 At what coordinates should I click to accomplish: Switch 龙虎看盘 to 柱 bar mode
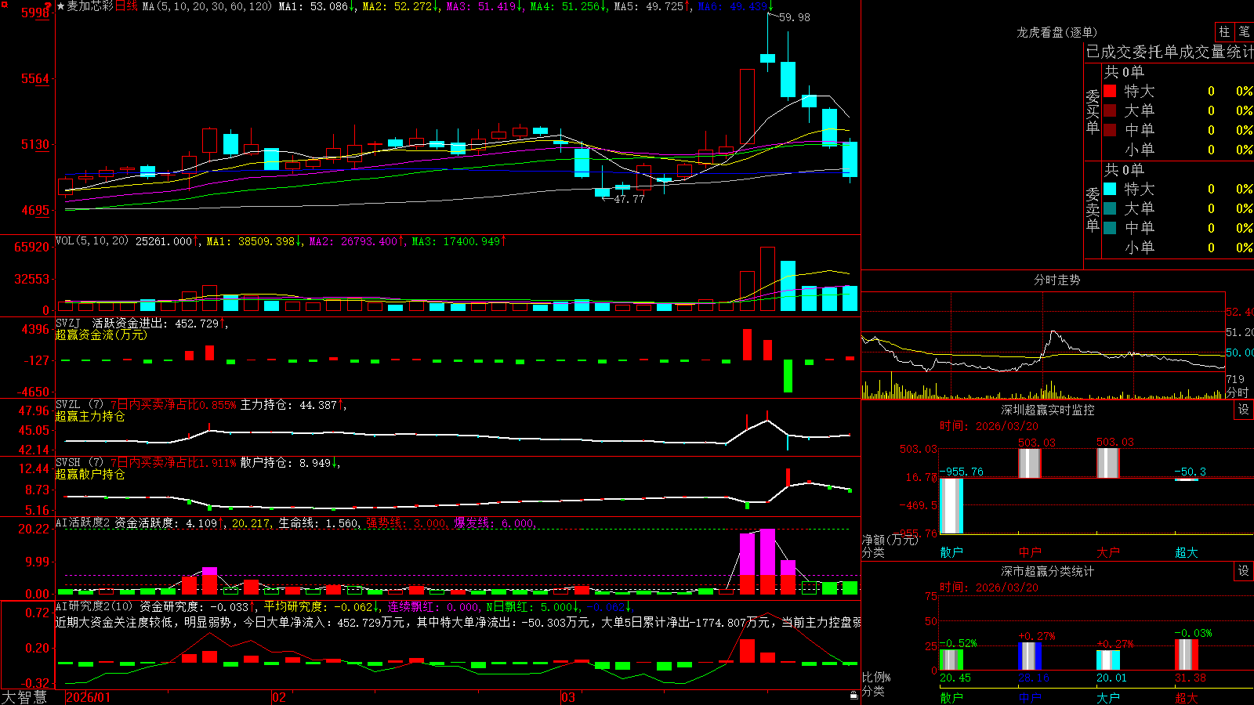pyautogui.click(x=1224, y=32)
